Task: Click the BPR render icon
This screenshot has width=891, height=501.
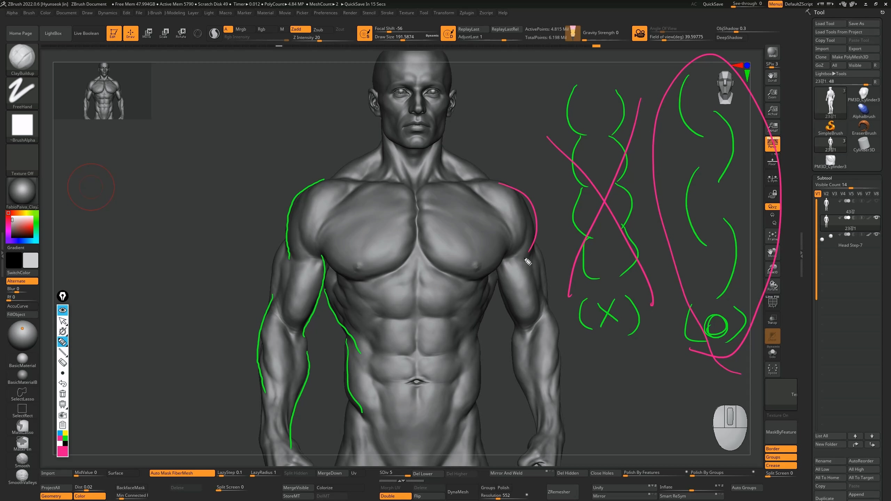Action: coord(772,52)
